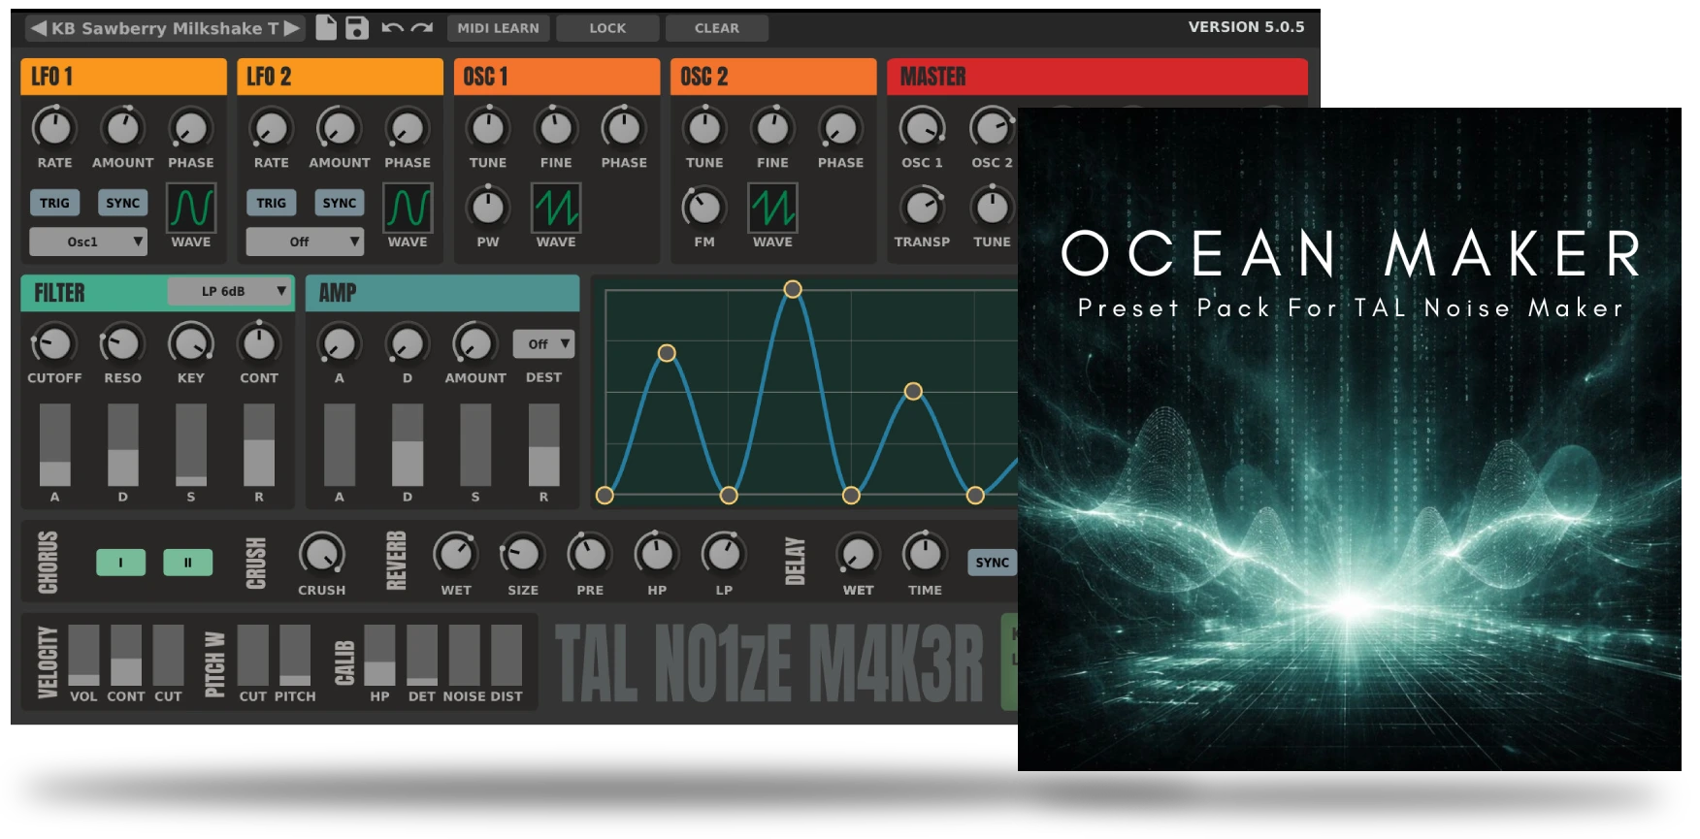Viewport: 1700px width, 839px height.
Task: Click the Reverb SIZE knob
Action: click(x=523, y=554)
